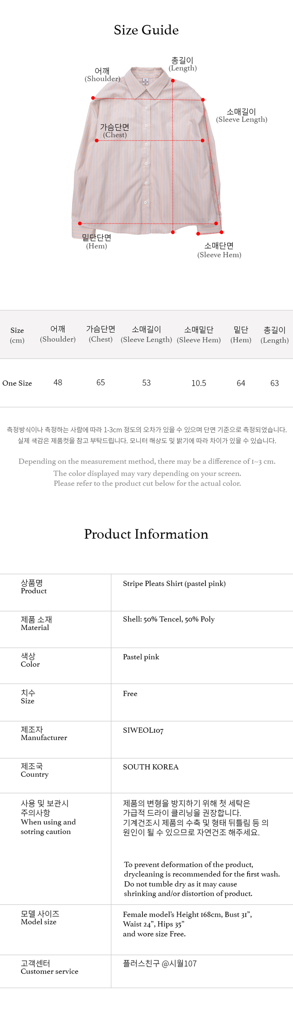Select the "Pastel pink" color value
The width and height of the screenshot is (293, 1009).
(141, 657)
